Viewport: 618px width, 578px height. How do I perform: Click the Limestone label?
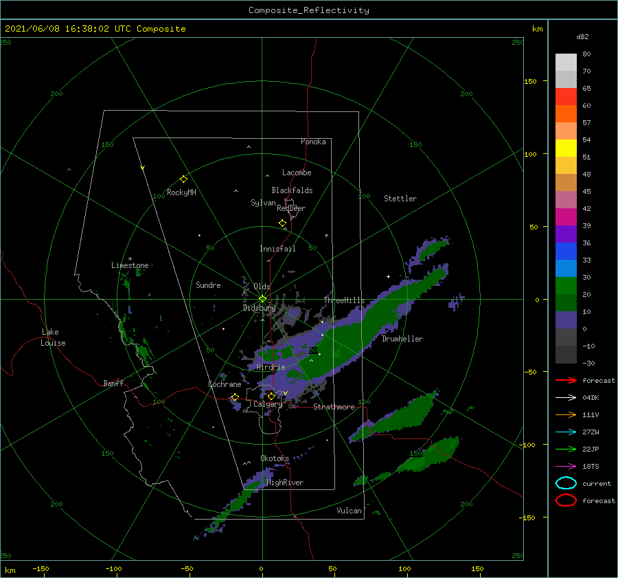(130, 265)
